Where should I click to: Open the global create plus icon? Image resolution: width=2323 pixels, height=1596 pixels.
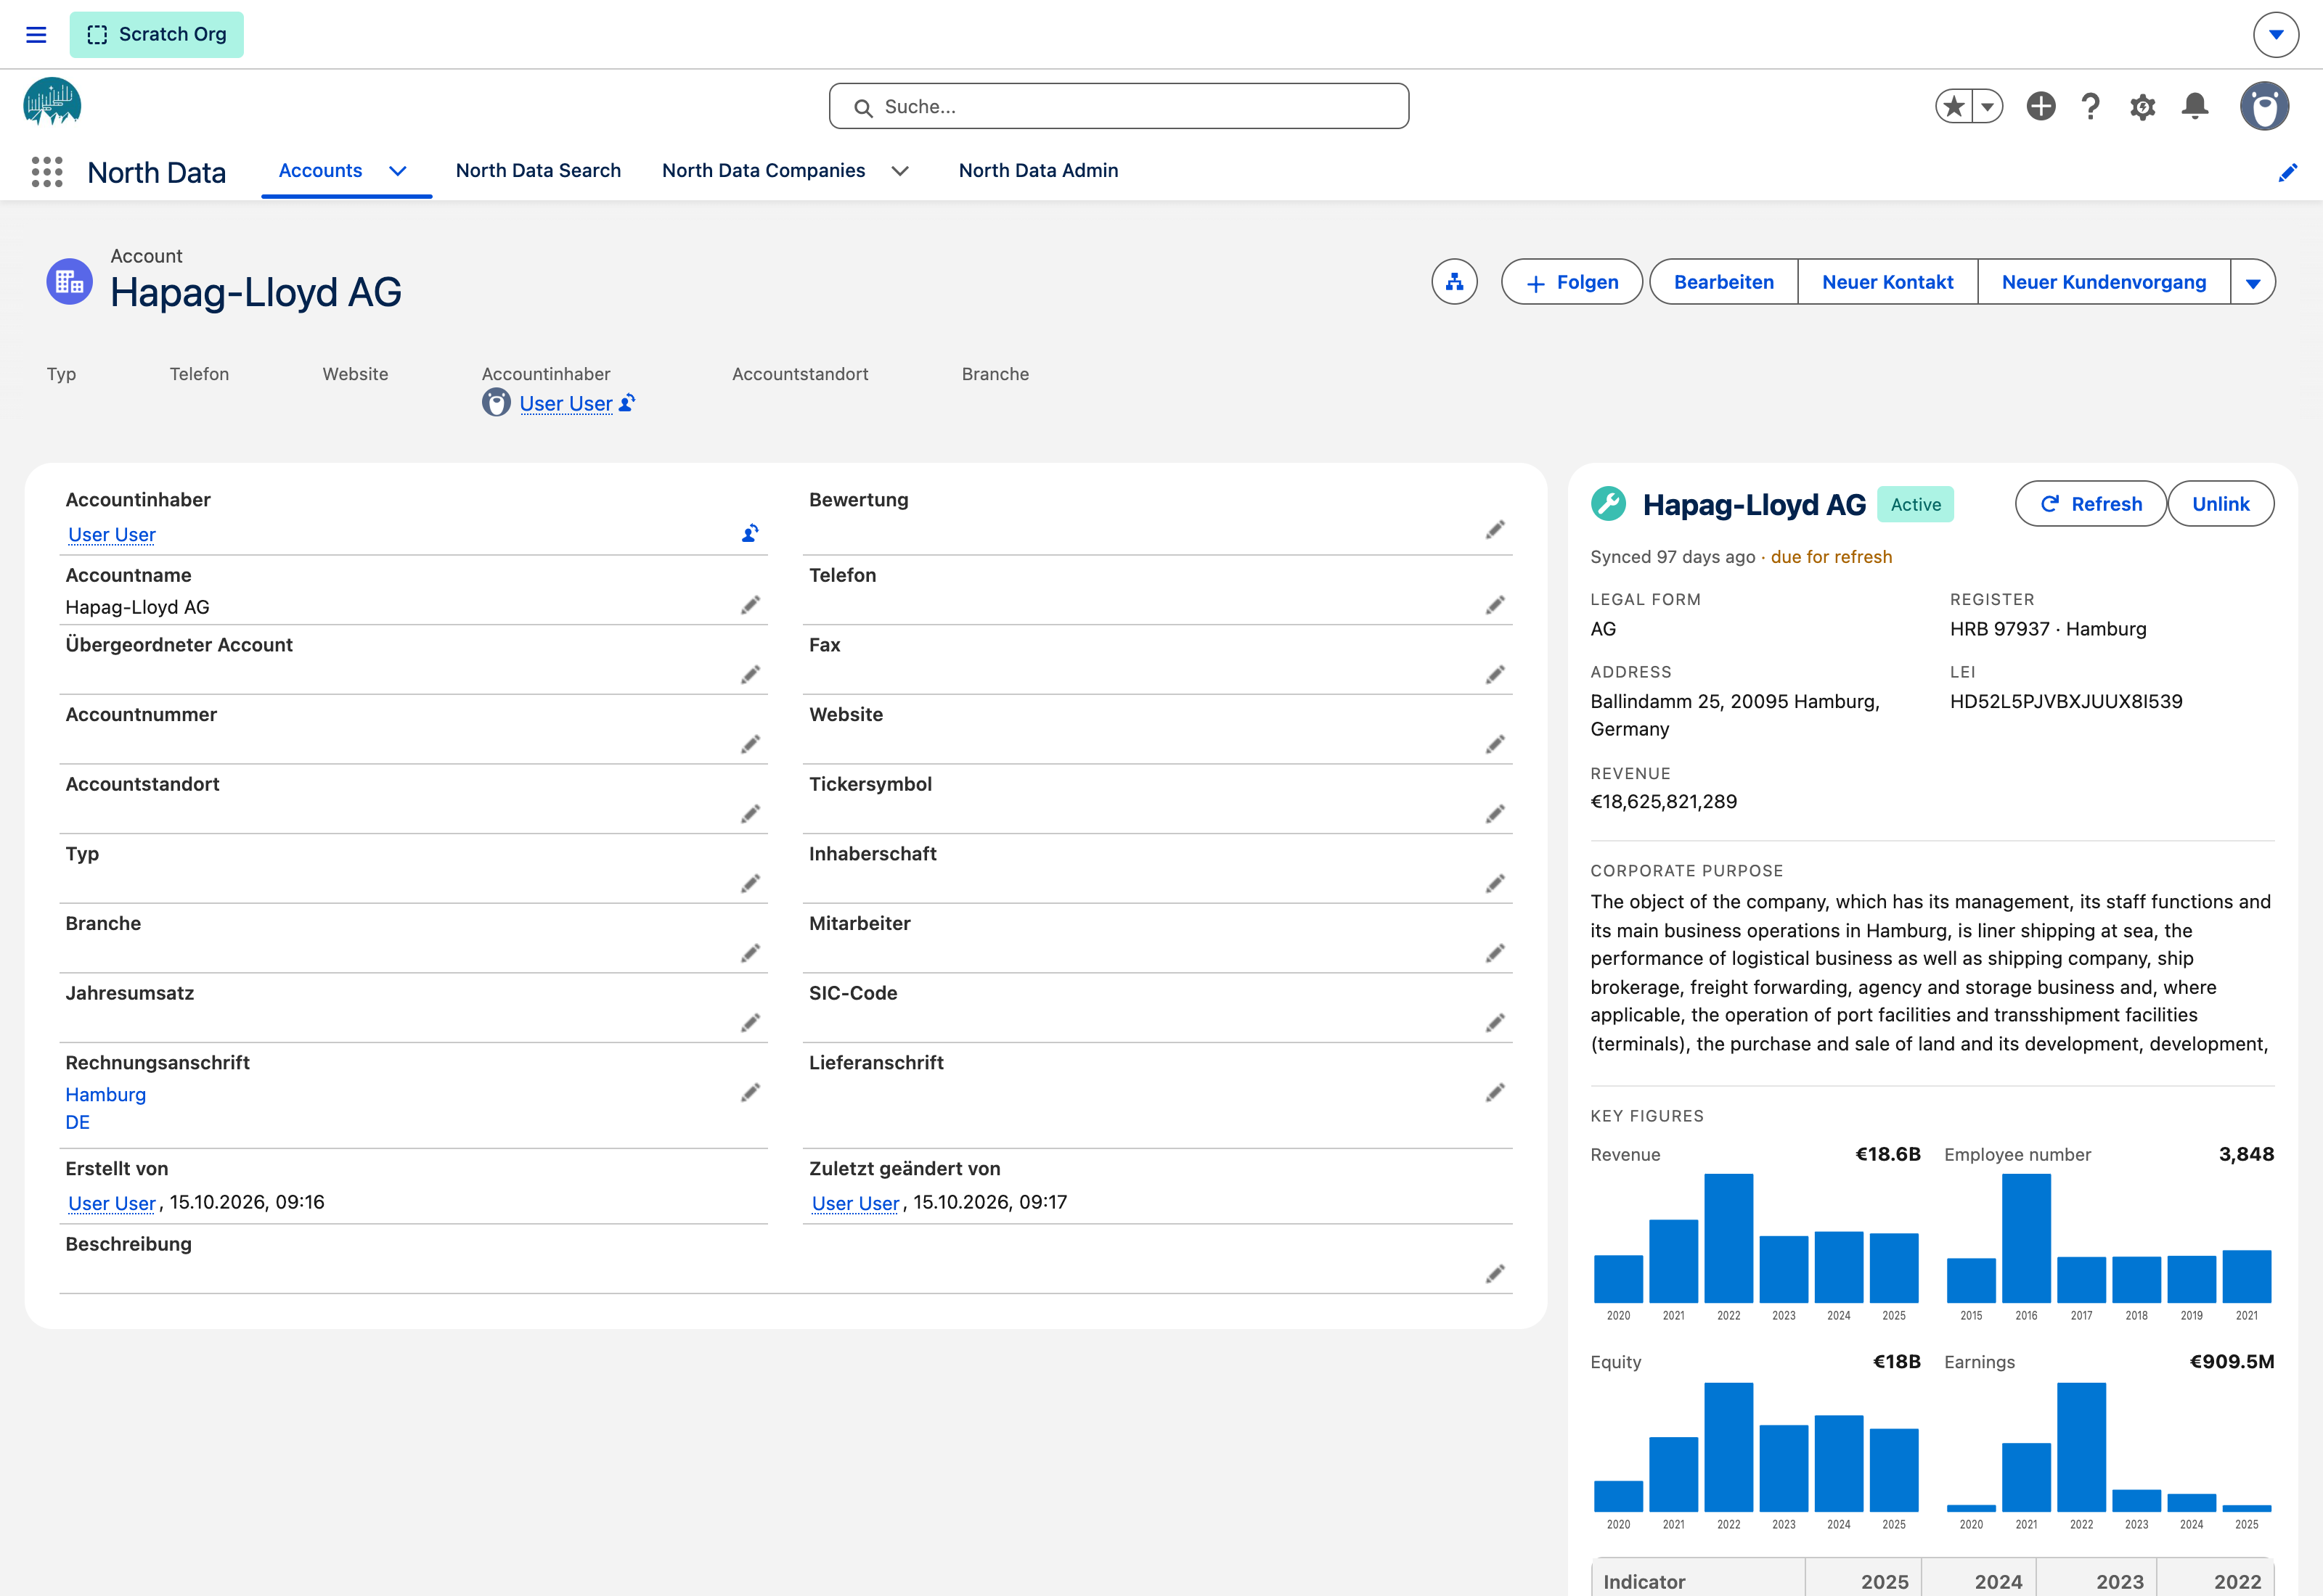[2041, 106]
